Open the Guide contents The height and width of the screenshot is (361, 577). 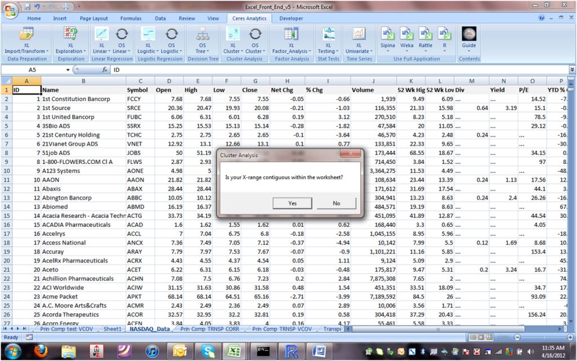tap(469, 39)
